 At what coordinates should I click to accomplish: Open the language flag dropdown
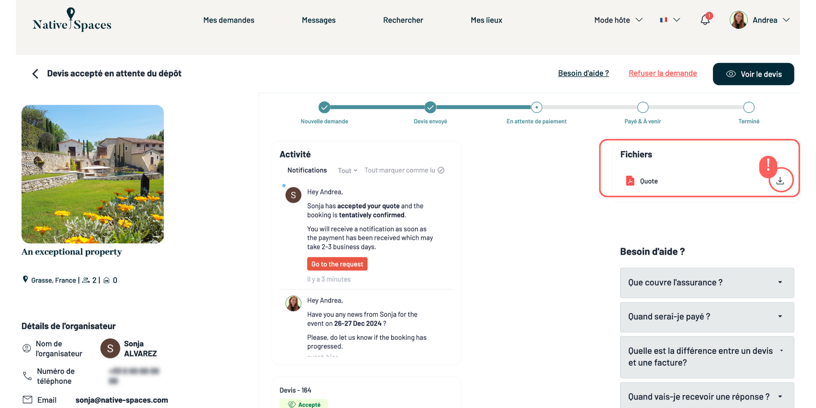pos(670,20)
